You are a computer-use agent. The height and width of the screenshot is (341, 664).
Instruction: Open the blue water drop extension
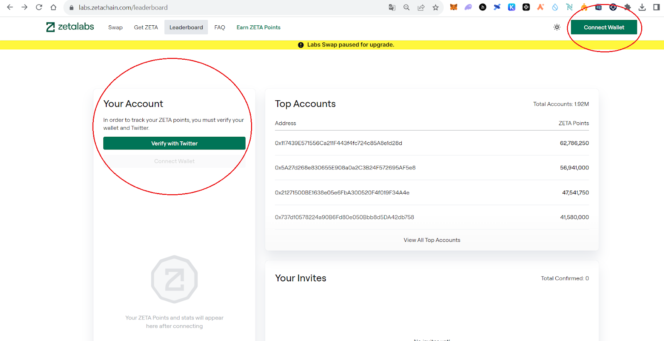tap(555, 7)
